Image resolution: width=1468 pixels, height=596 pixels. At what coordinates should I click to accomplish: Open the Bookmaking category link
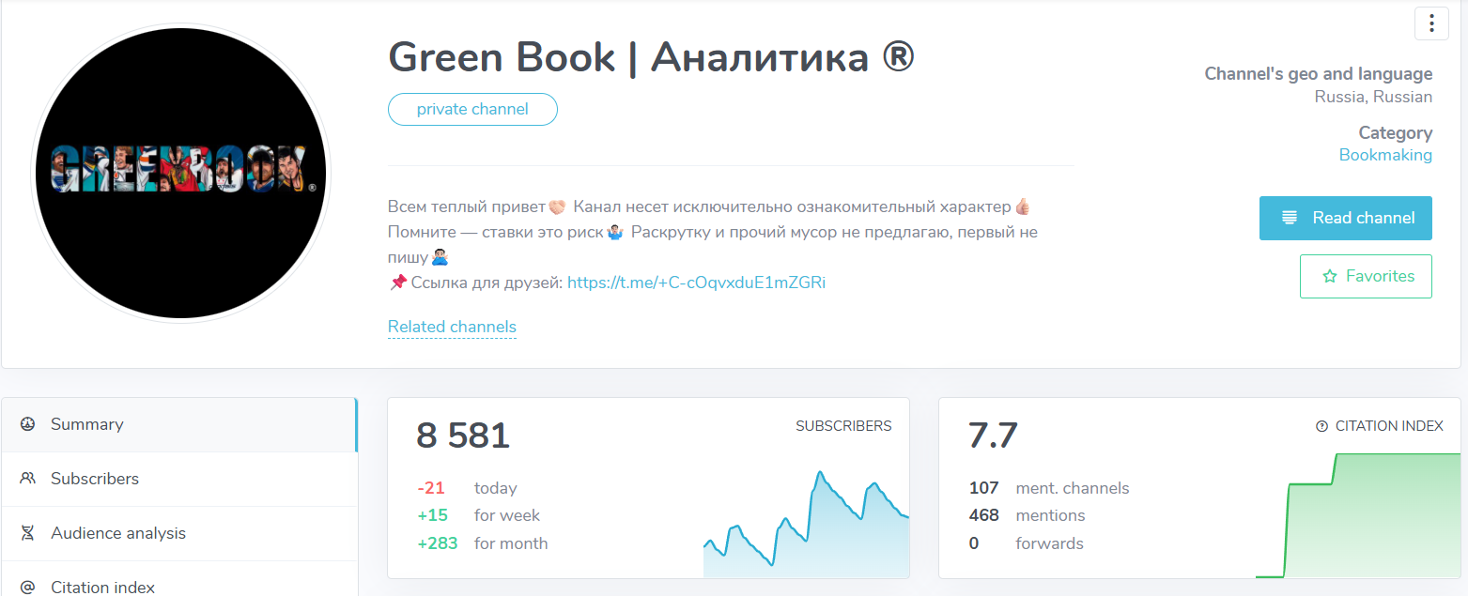pyautogui.click(x=1385, y=155)
